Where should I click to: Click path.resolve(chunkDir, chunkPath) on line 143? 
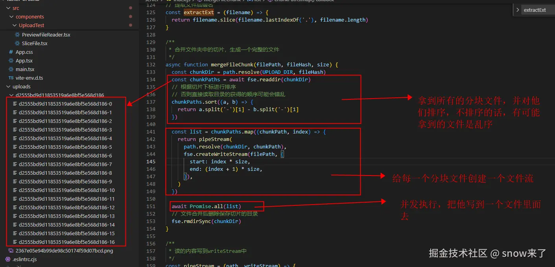click(235, 146)
